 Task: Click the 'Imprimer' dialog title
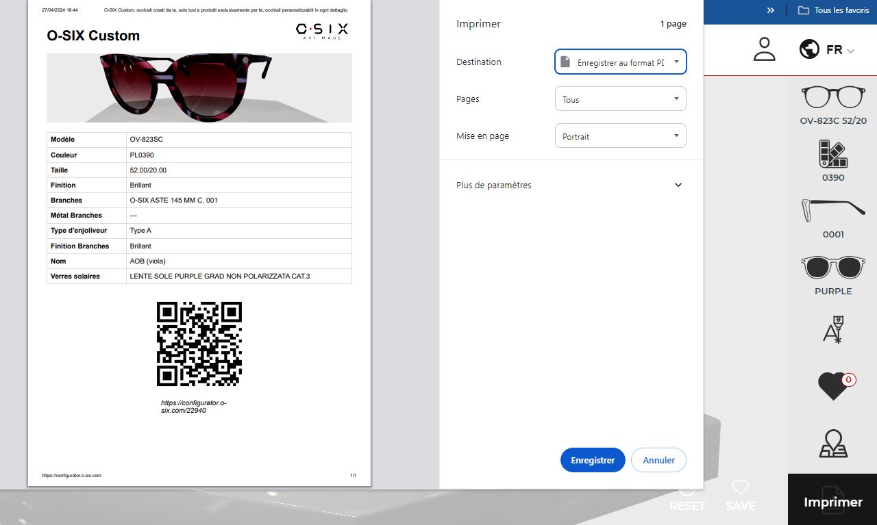click(478, 24)
